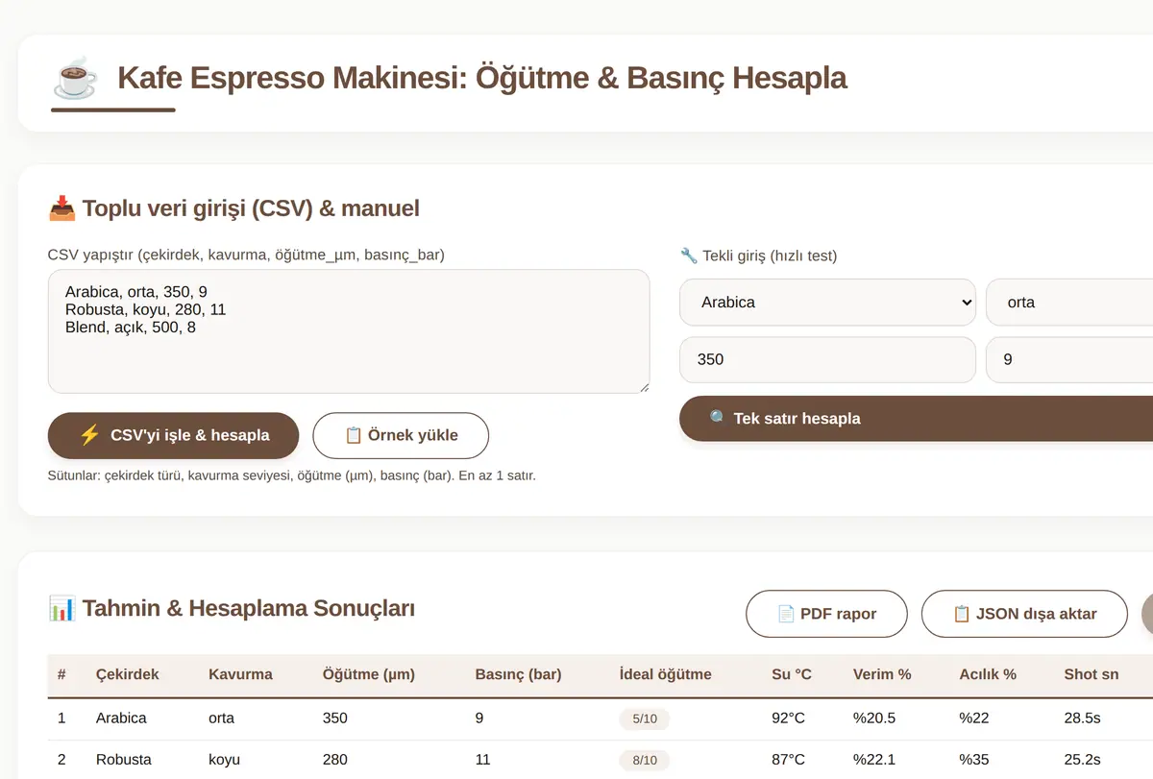1153x779 pixels.
Task: Click the Basınç (bar) column header
Action: [x=518, y=674]
